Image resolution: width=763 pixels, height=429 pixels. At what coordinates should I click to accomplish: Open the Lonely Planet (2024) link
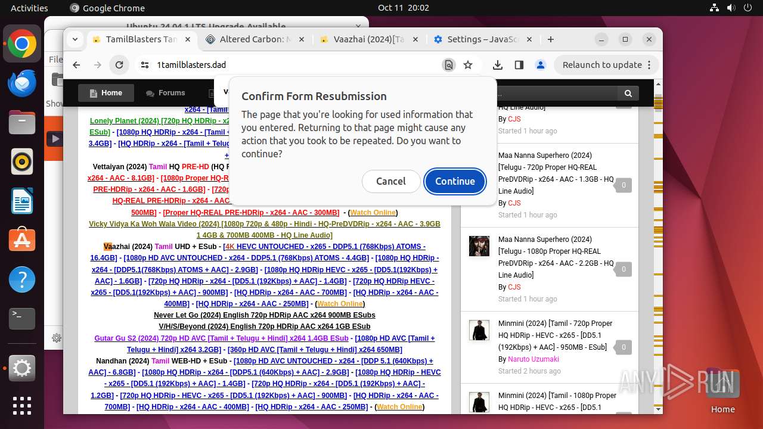point(159,120)
